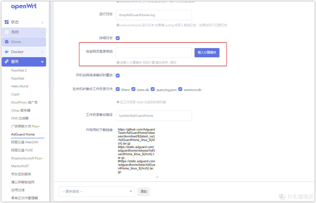
Task: Open iStore via its sidebar icon
Action: [6, 42]
